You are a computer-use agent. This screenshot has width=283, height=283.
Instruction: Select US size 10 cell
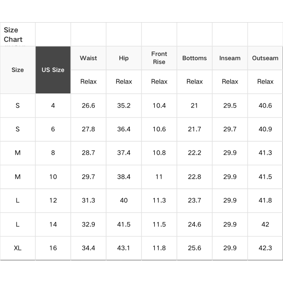click(x=53, y=177)
